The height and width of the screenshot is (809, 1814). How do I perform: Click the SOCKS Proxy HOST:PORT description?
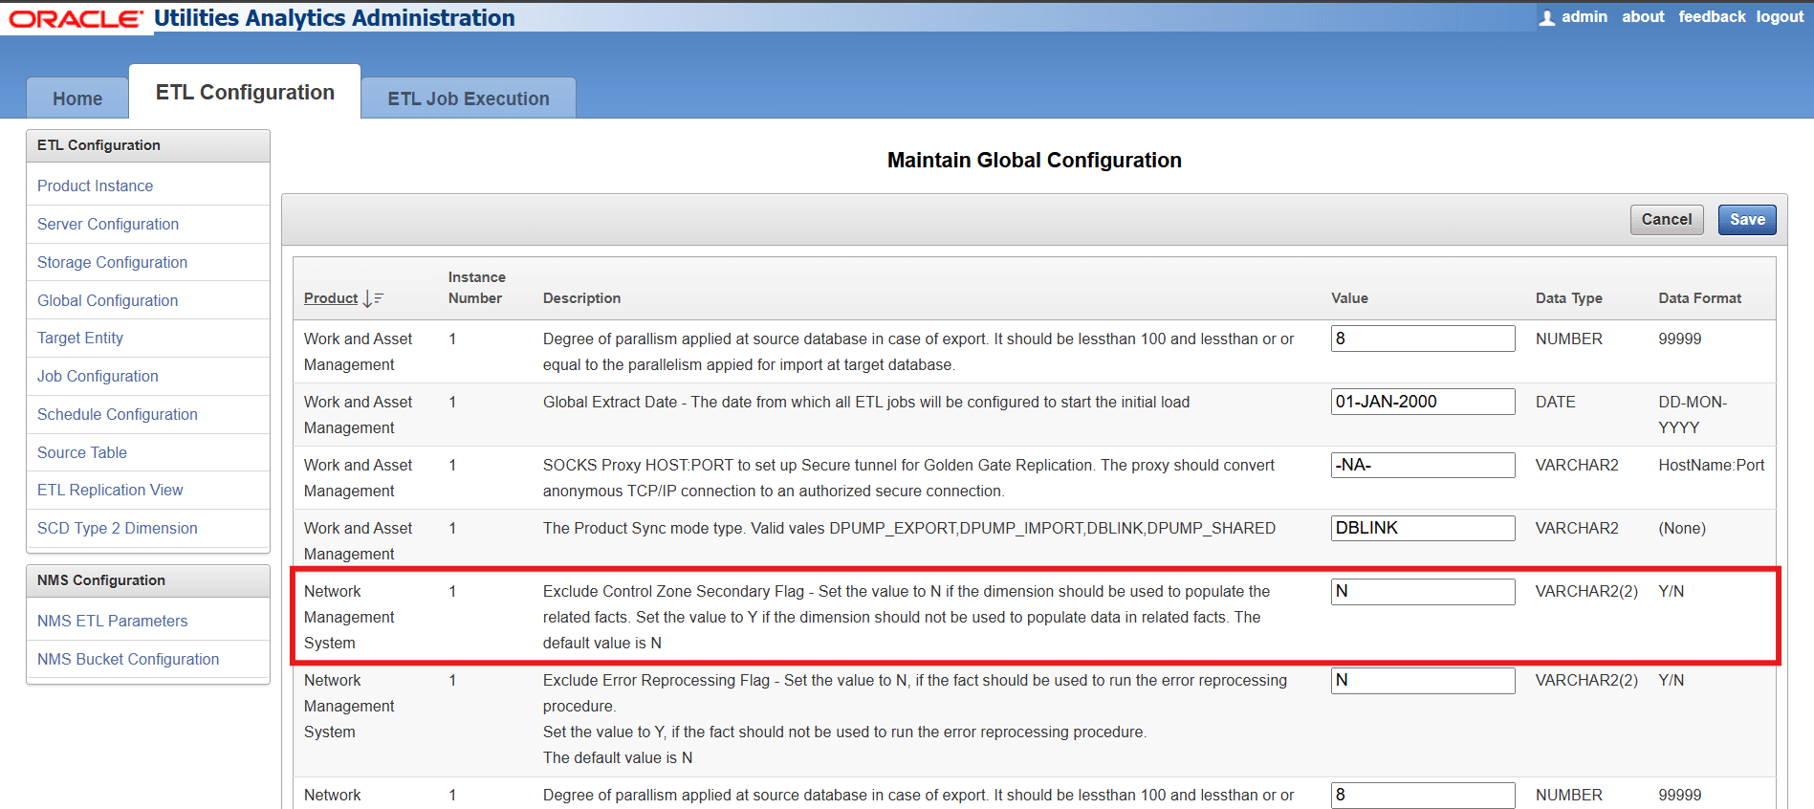click(x=908, y=478)
